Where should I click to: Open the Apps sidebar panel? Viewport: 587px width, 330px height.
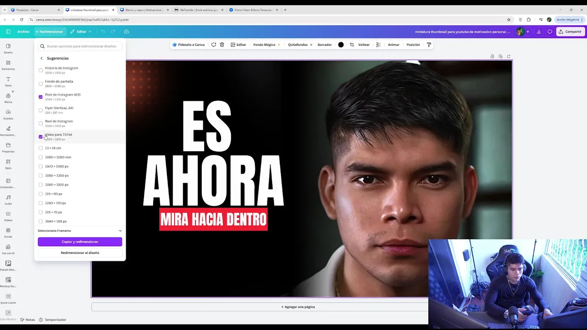click(8, 164)
